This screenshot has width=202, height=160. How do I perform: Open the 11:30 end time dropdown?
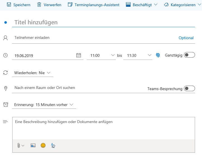point(138,55)
